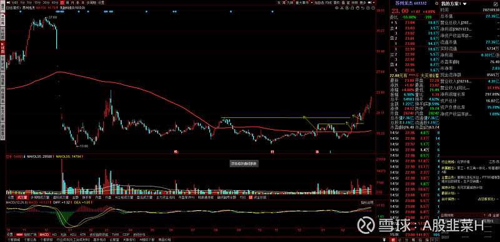
Task: Select the 成交量 volume tab
Action: [x=22, y=198]
